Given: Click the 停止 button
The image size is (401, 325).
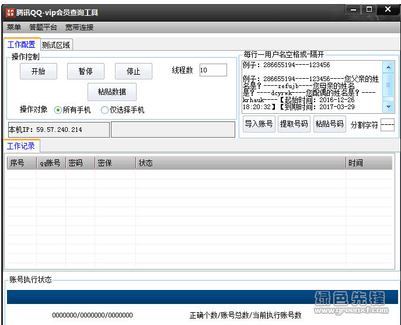Looking at the screenshot, I should [x=134, y=71].
